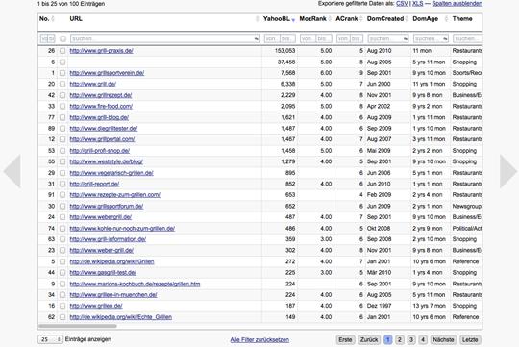Screen dimensions: 519x347
Task: Focus the URL suchen filter field
Action: [x=165, y=39]
